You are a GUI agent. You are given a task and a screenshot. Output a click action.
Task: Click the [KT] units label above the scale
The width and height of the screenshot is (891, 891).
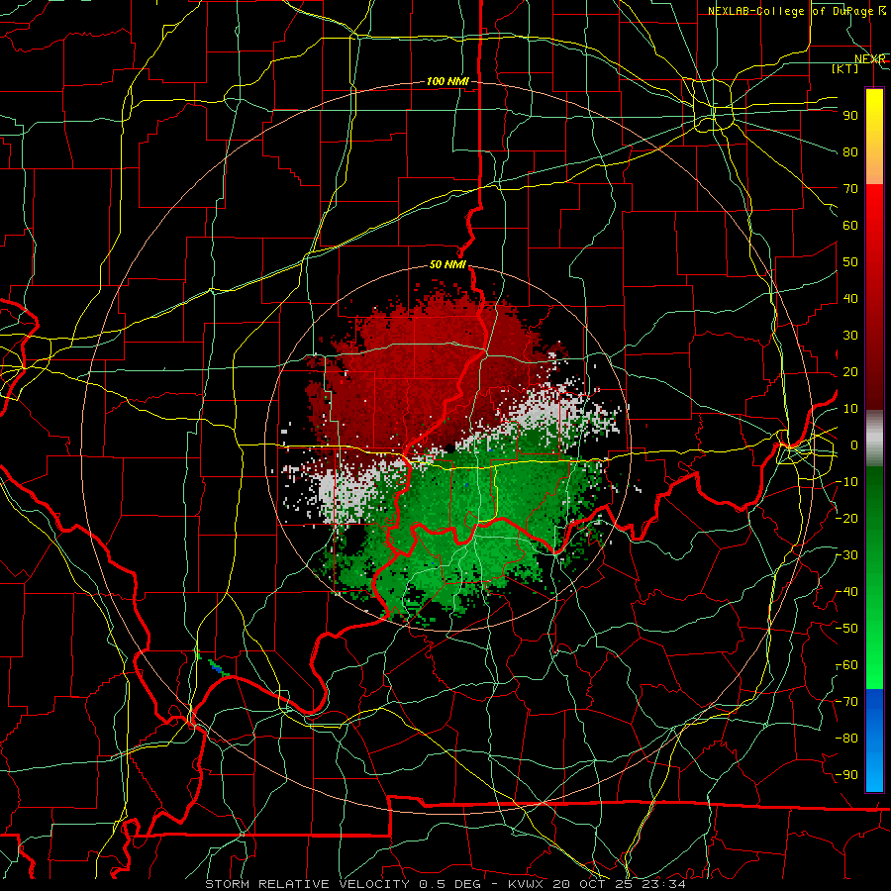[845, 68]
